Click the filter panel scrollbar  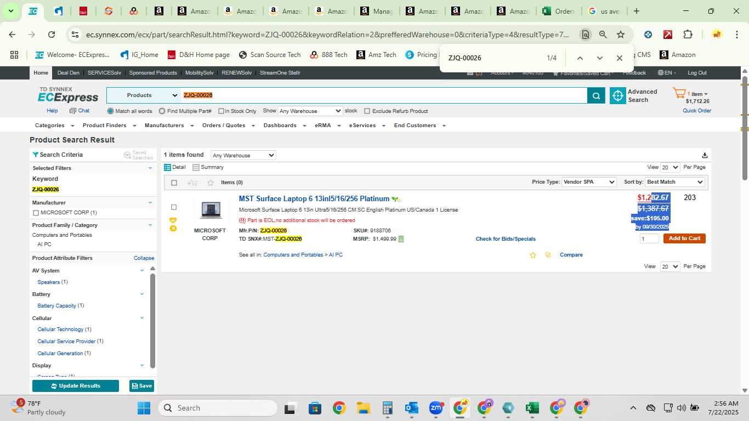click(153, 321)
